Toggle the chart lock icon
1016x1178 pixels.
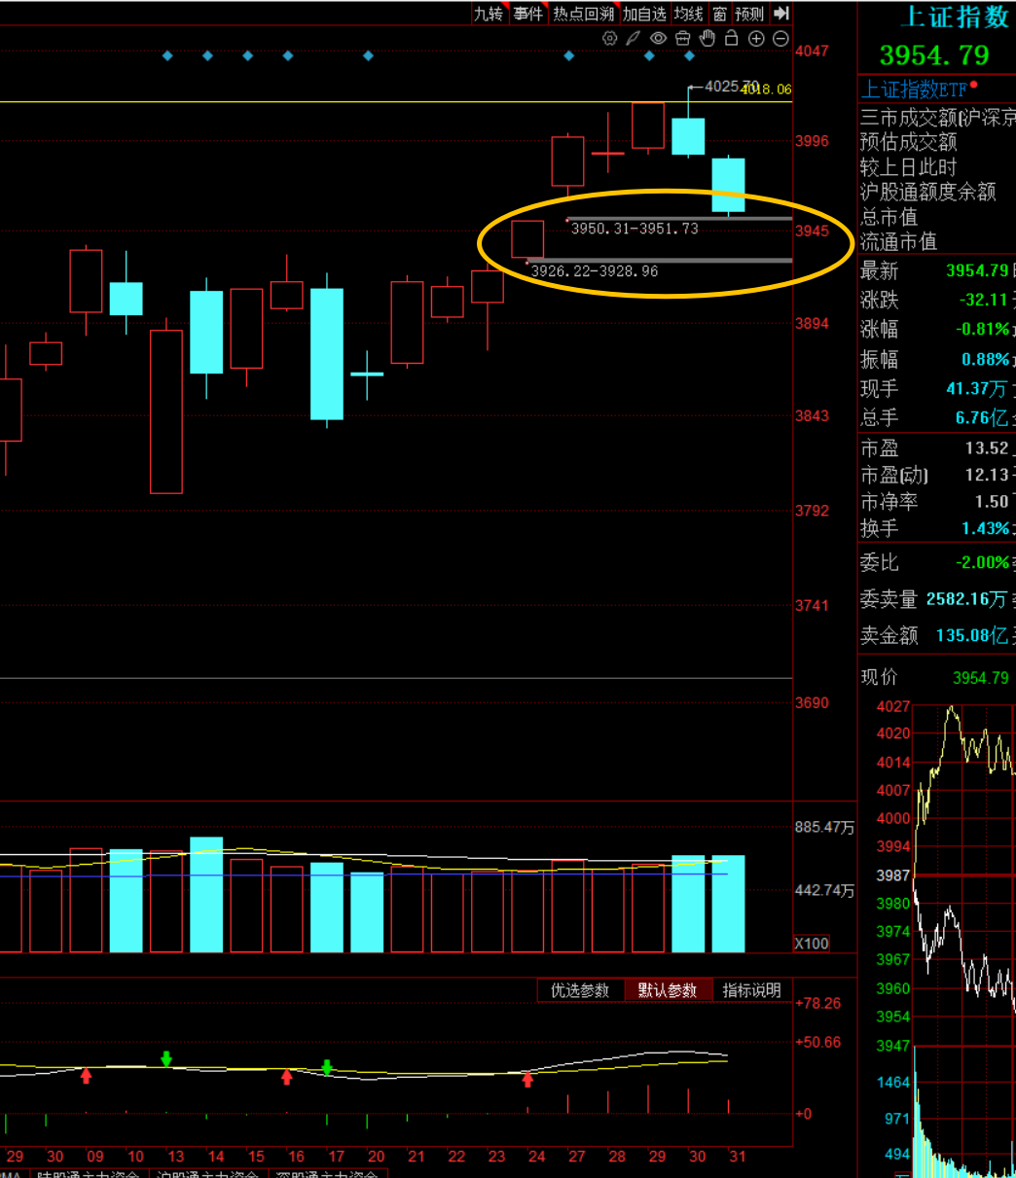tap(731, 39)
